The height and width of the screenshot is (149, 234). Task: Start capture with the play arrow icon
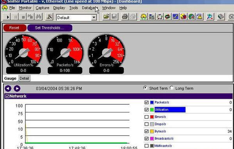coord(7,17)
